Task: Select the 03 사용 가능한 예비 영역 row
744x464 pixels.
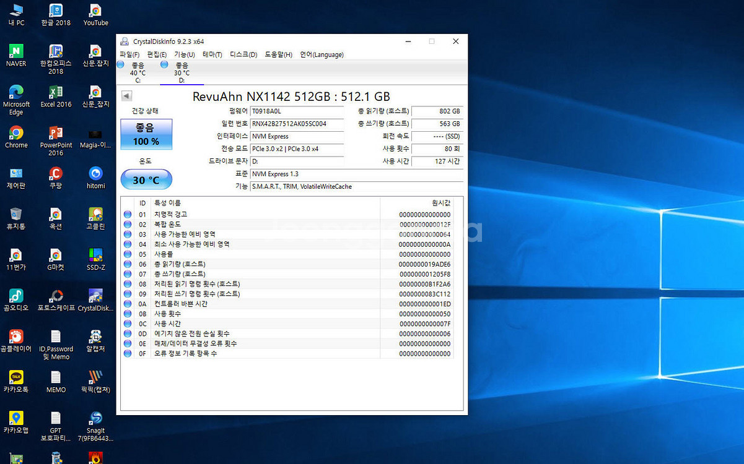Action: (x=287, y=234)
